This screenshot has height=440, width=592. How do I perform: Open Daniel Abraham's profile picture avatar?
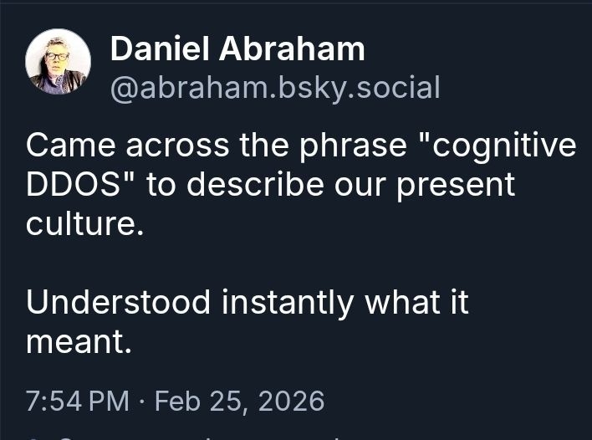click(58, 61)
